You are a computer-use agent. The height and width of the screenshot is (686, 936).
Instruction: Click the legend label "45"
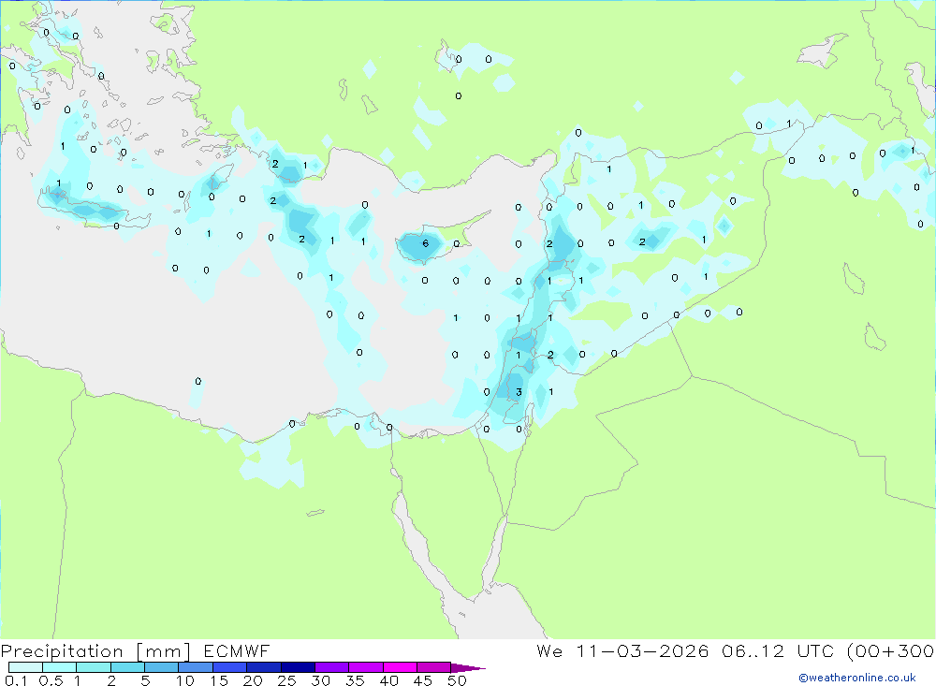(423, 680)
